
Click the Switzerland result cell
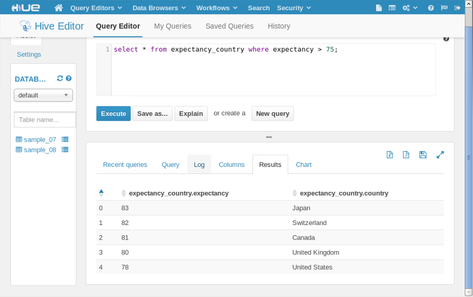pos(309,223)
